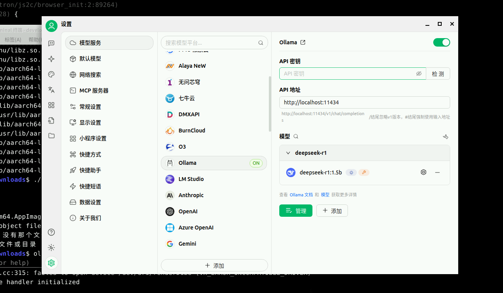Select the LM Studio provider
503x293 pixels.
[214, 179]
